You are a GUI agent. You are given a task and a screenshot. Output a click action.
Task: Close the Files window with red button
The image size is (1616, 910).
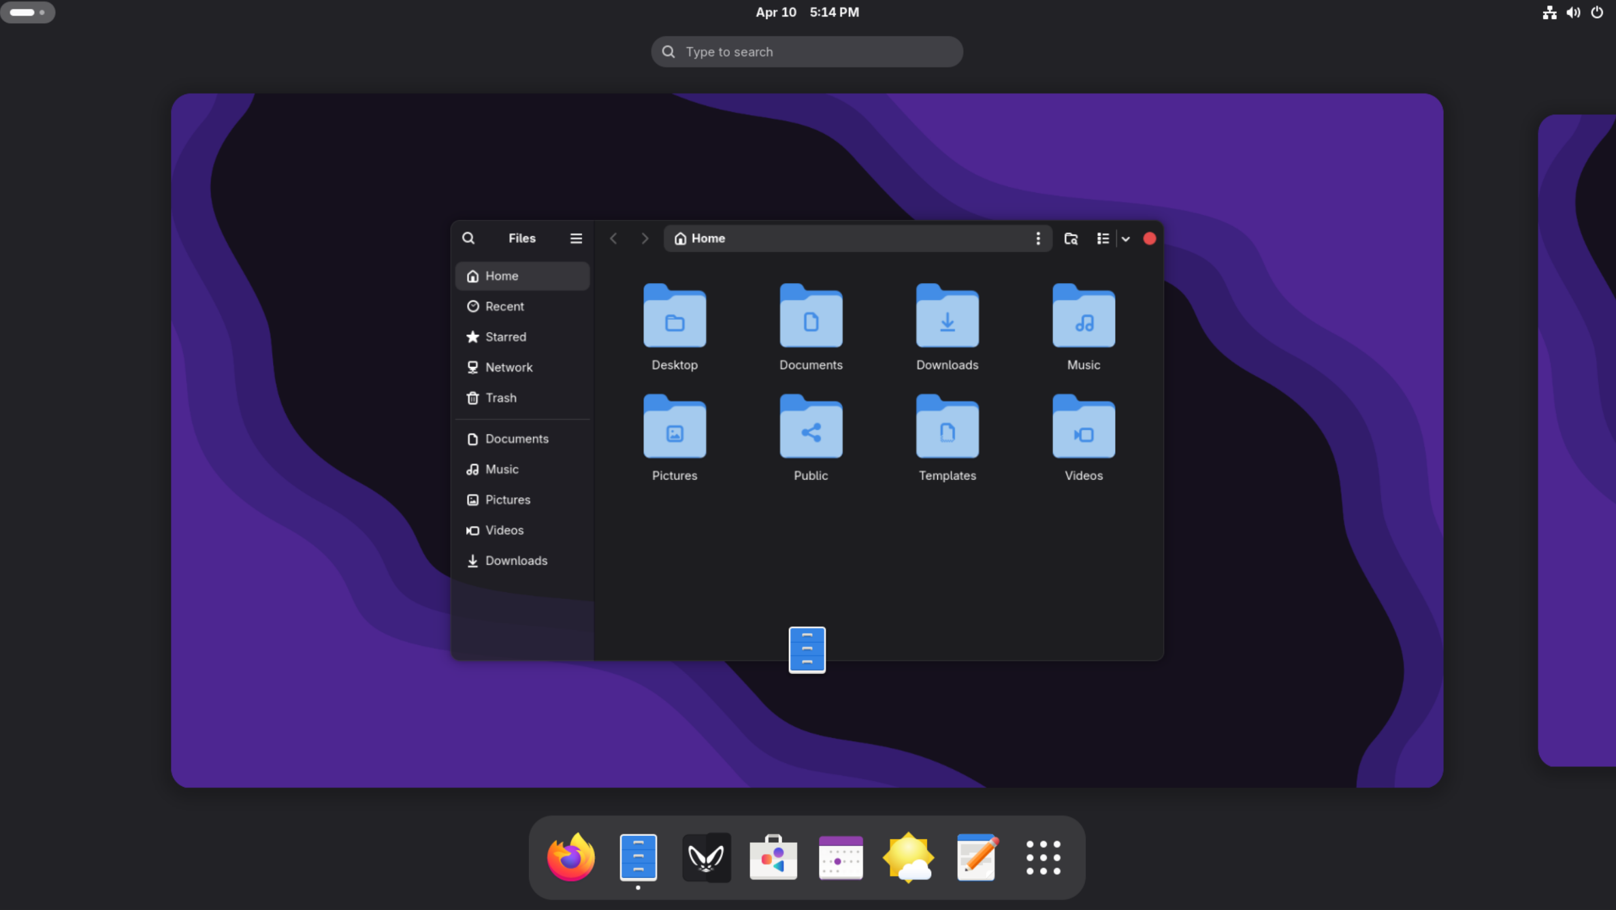pos(1149,238)
